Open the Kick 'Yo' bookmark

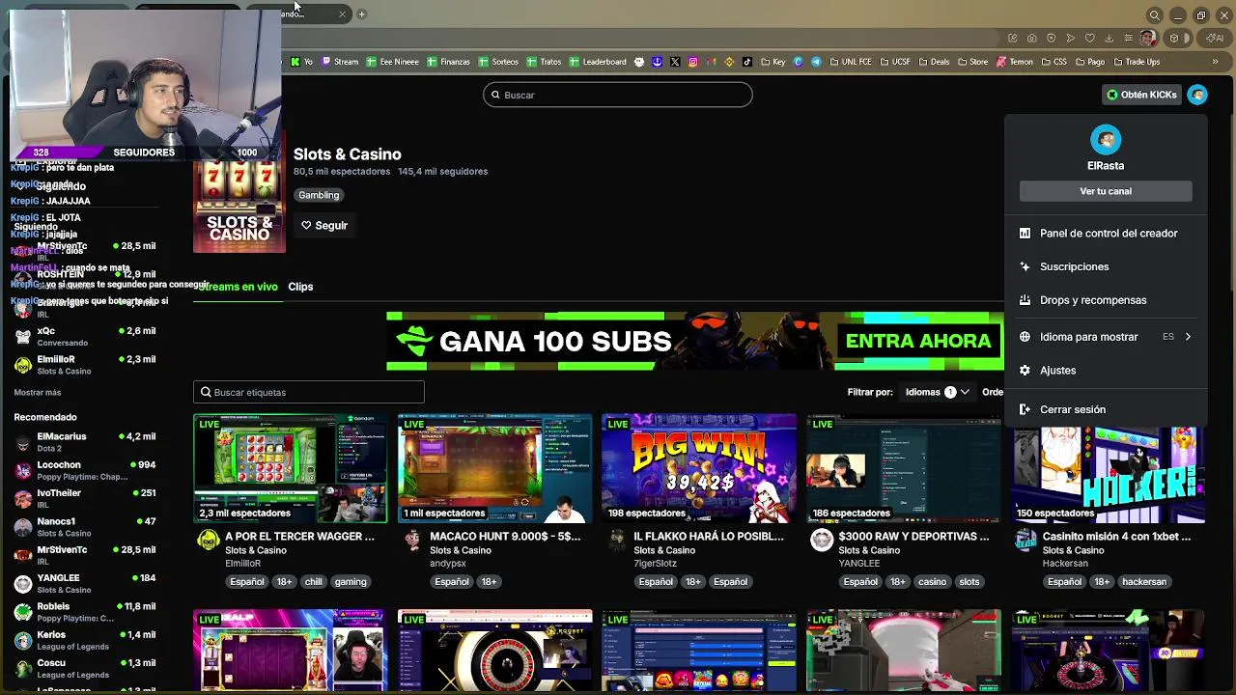[x=302, y=62]
